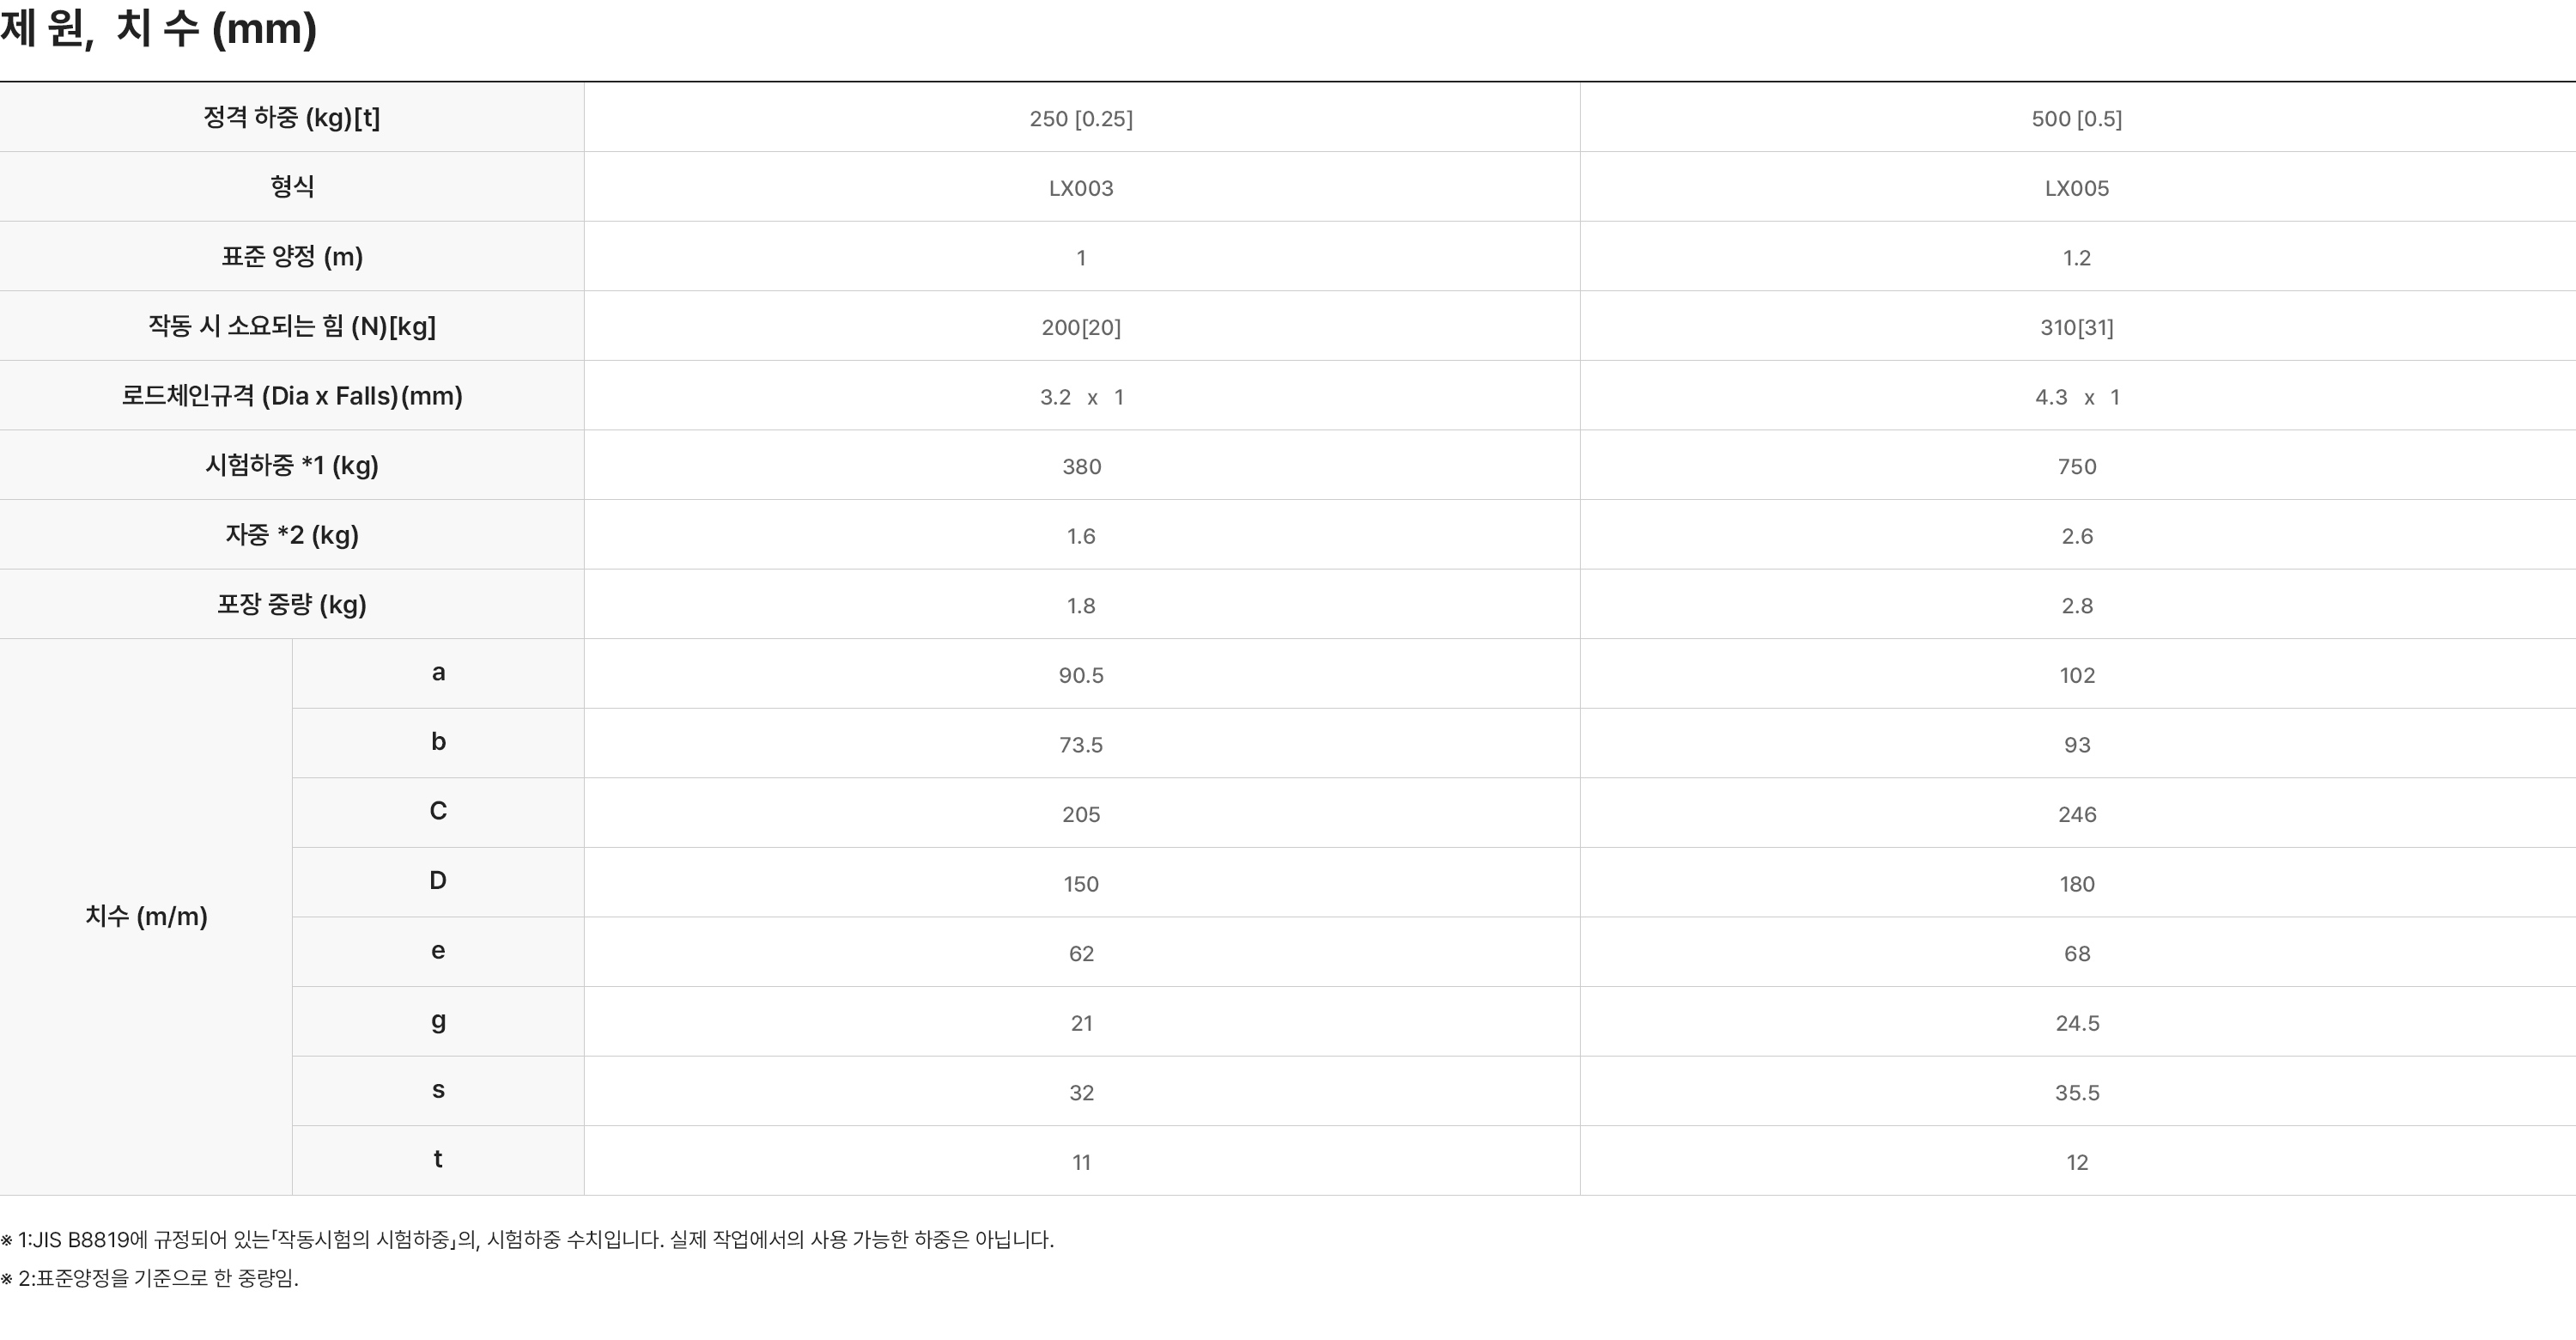This screenshot has width=2576, height=1340.
Task: Click the 치수 (m/m) group header
Action: click(x=146, y=916)
